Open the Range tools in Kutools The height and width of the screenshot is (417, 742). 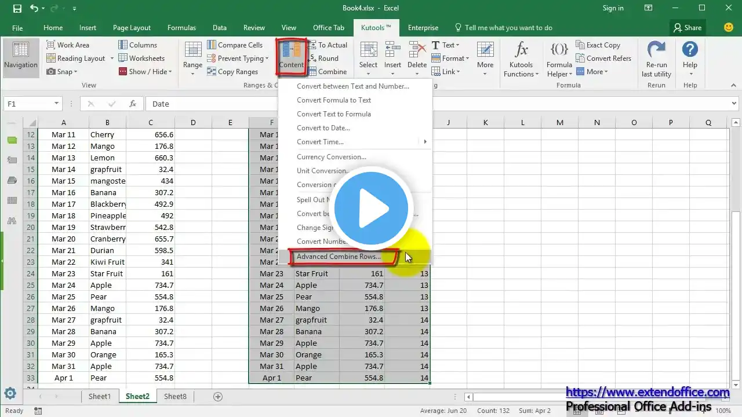point(192,58)
